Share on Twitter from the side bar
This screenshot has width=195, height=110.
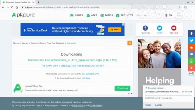click(192, 40)
